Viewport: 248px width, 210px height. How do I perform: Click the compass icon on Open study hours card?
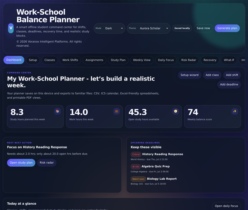tap(175, 111)
